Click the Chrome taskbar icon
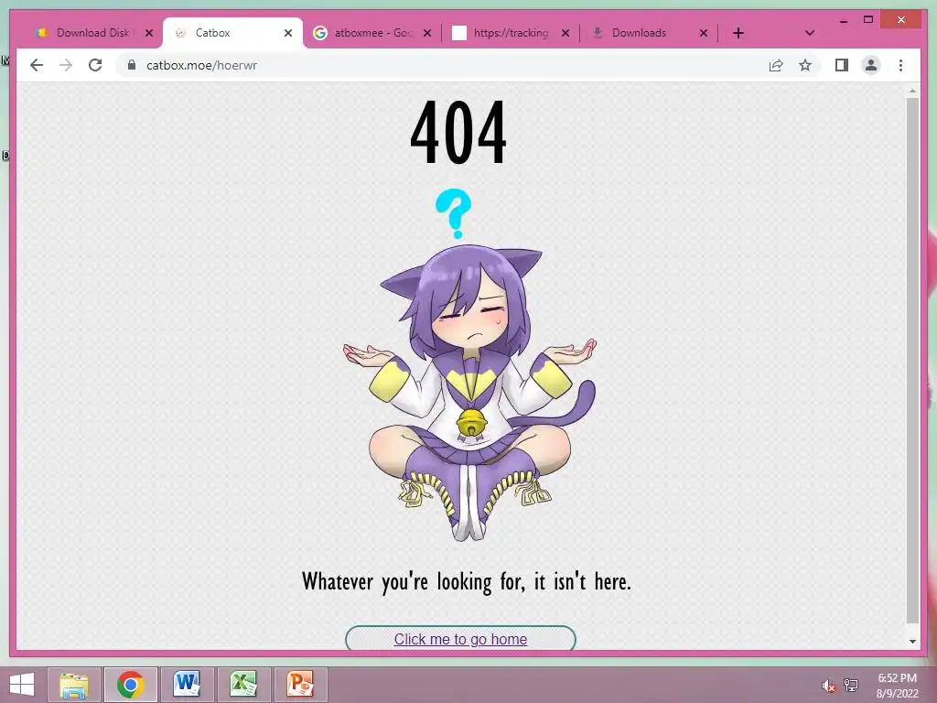 pos(130,685)
